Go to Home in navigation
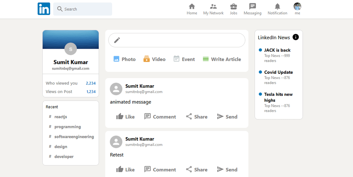353x177 pixels. pos(192,9)
